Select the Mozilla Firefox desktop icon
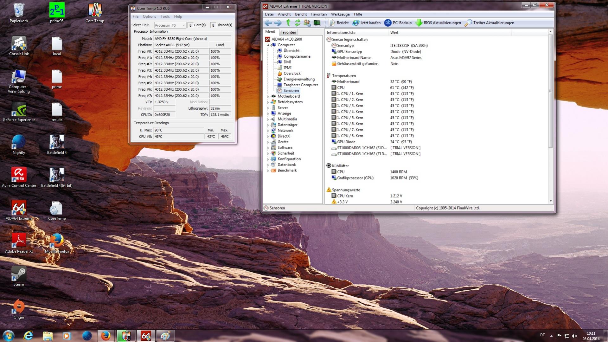608x342 pixels. (57, 244)
